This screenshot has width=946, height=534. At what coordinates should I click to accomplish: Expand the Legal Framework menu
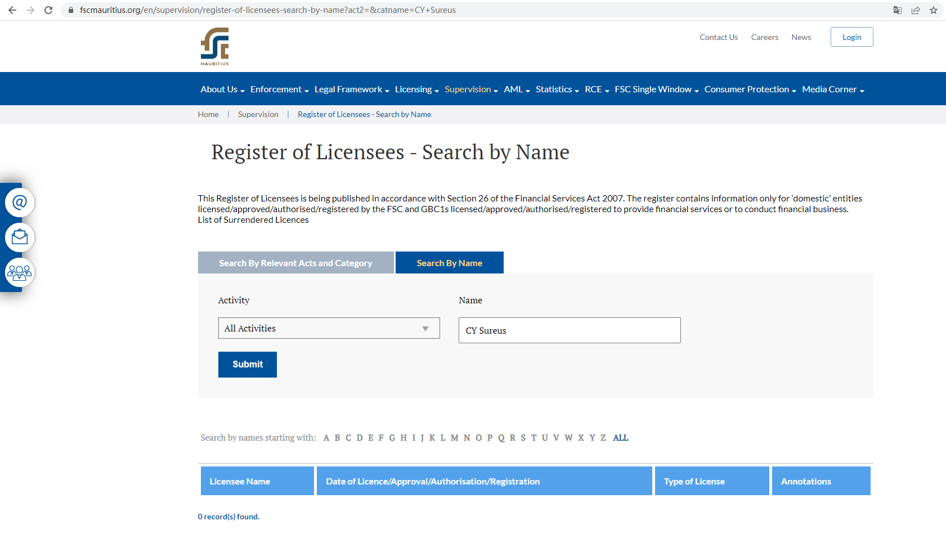(x=352, y=89)
